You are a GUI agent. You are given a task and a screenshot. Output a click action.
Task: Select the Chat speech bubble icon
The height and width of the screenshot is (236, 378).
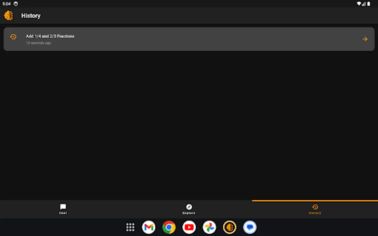click(63, 207)
